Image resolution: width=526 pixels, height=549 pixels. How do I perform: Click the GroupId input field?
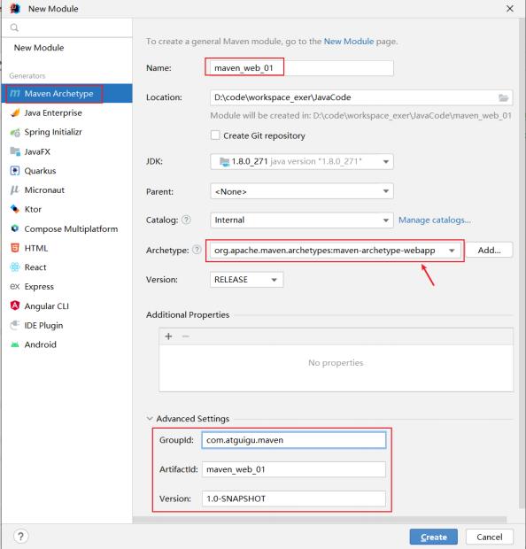tap(294, 440)
